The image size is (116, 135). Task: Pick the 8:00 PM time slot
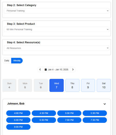coord(18,127)
